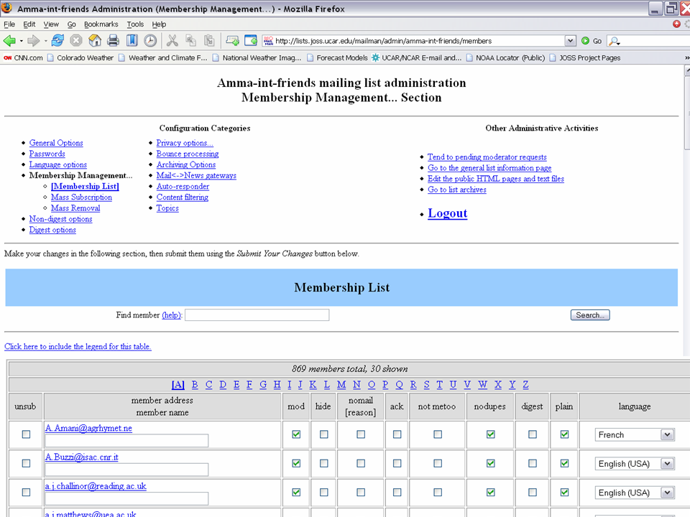Open the URL history dropdown arrow
Screen dimensions: 690x517
pyautogui.click(x=570, y=41)
